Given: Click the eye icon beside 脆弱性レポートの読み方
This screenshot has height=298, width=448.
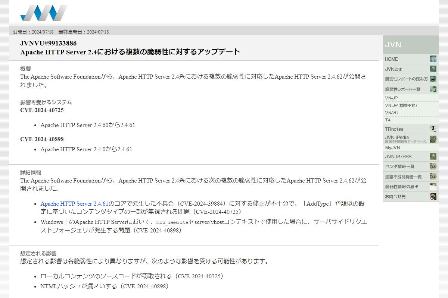Looking at the screenshot, I should pyautogui.click(x=433, y=79).
